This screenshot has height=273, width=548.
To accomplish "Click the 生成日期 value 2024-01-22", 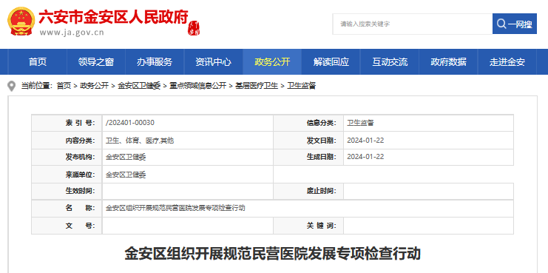I will tap(365, 157).
